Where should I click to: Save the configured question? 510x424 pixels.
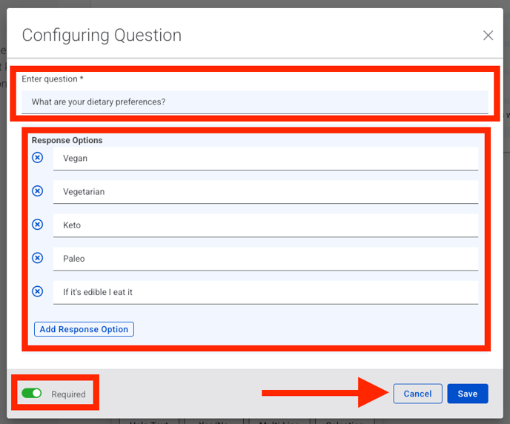pyautogui.click(x=467, y=394)
